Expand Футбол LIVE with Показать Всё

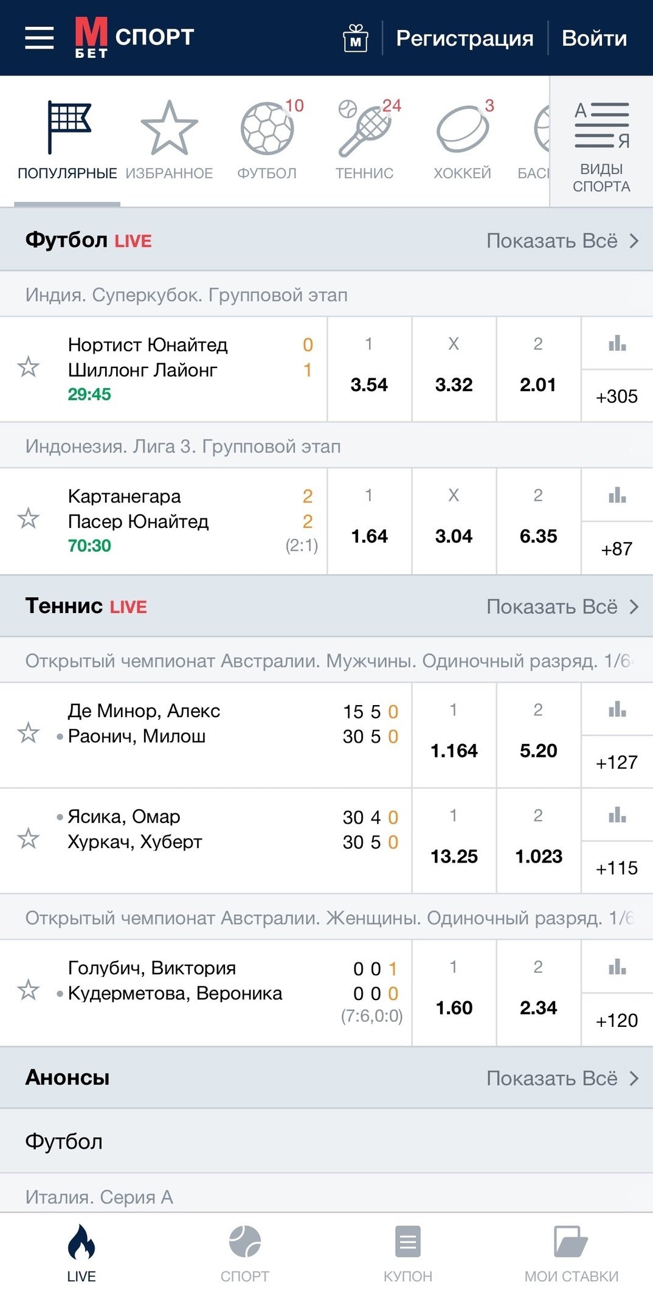click(562, 241)
